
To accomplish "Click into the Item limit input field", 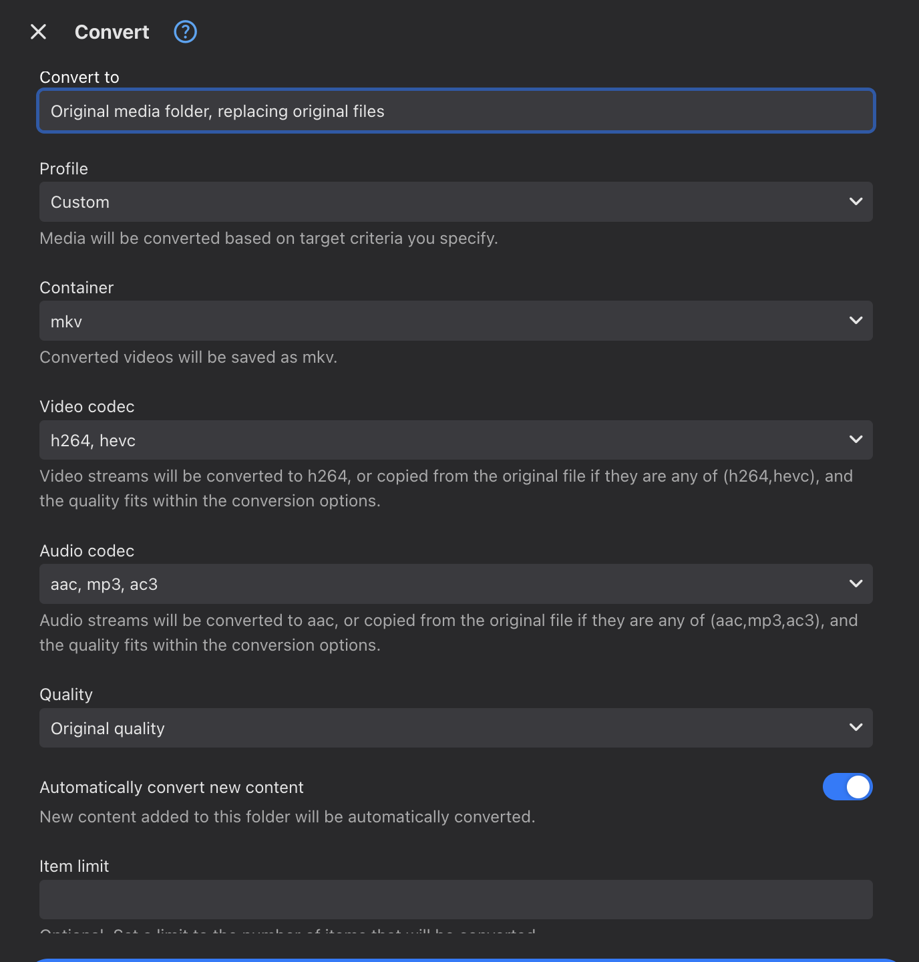I will (455, 899).
